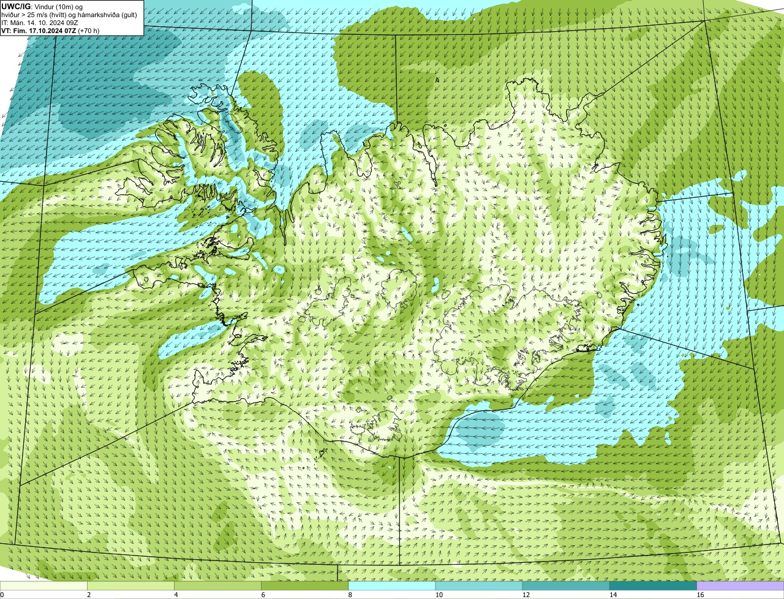784x599 pixels.
Task: Click the 6–8 m/s olive green legend swatch
Action: [305, 586]
